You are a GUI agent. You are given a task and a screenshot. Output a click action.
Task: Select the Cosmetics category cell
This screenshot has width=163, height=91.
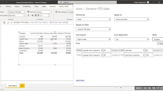click(x=23, y=51)
